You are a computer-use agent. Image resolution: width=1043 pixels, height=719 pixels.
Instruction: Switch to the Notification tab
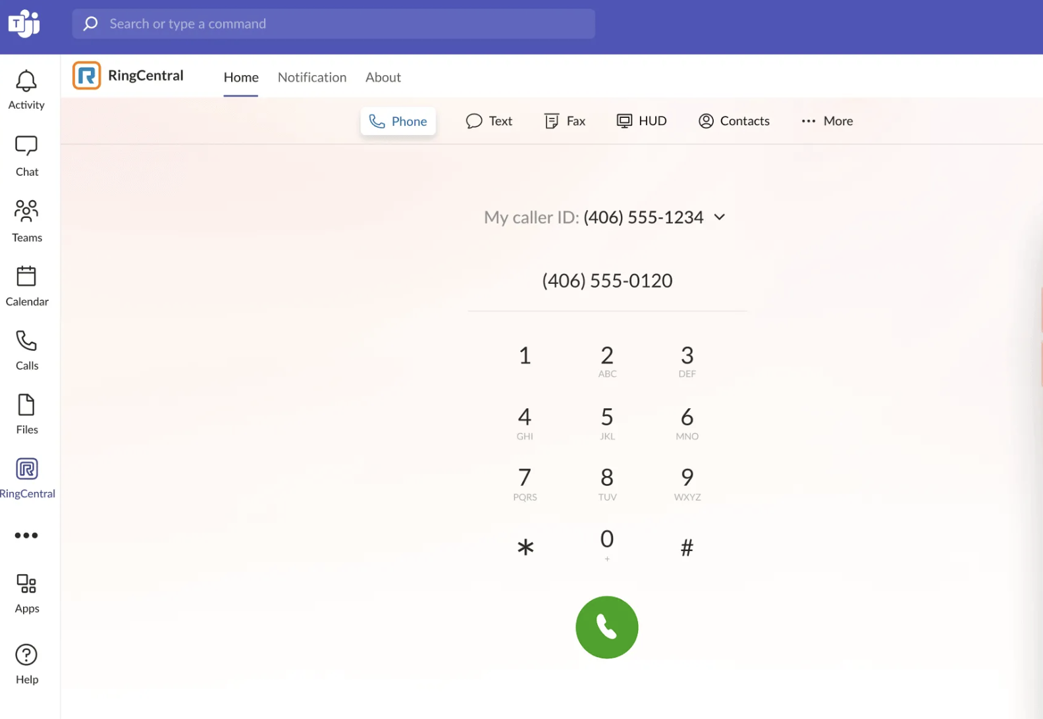pos(312,77)
